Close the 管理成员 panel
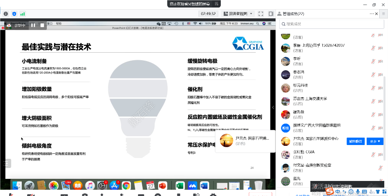Screen dimensions: 388x196 click(x=377, y=14)
